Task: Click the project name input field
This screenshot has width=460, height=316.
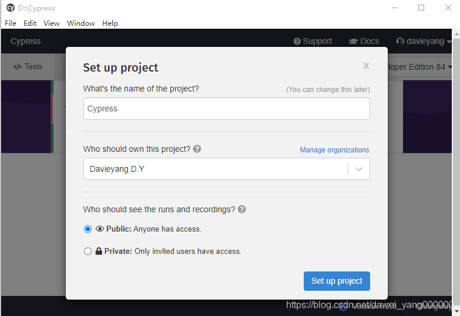Action: [227, 108]
